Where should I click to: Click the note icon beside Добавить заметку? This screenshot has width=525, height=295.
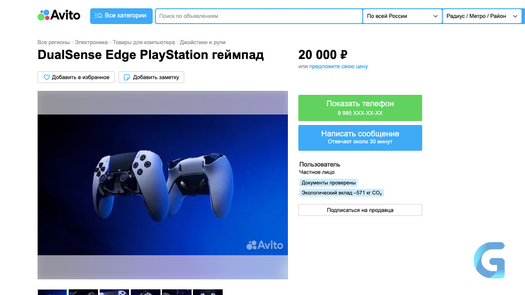point(127,77)
